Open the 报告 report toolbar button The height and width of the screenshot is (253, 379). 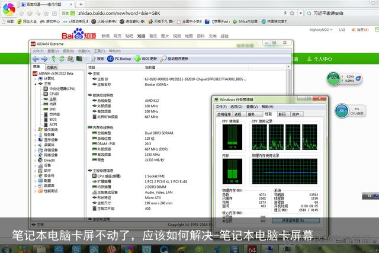97,59
